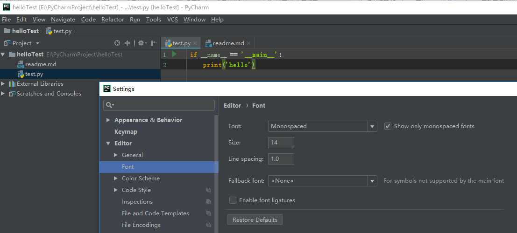Image resolution: width=517 pixels, height=233 pixels.
Task: Click helloTest in the navigation breadcrumb
Action: click(x=25, y=31)
